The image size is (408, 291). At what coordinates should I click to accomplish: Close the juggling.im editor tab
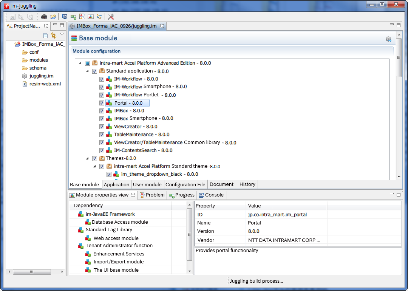tap(162, 26)
